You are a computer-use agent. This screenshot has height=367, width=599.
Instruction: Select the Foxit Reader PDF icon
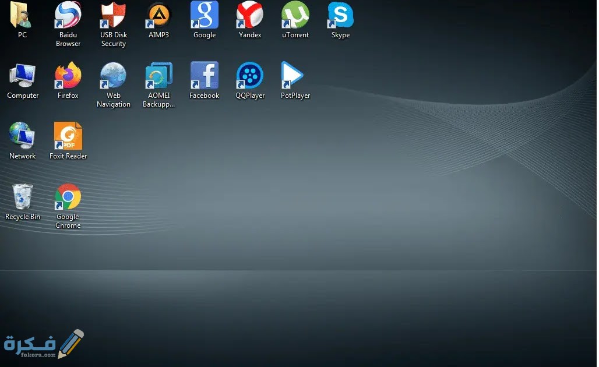68,136
